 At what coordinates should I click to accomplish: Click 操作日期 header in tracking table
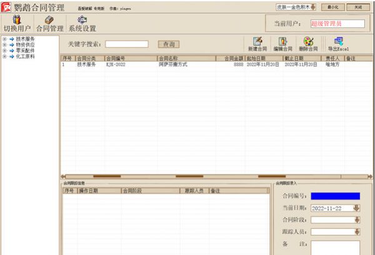[x=99, y=191]
